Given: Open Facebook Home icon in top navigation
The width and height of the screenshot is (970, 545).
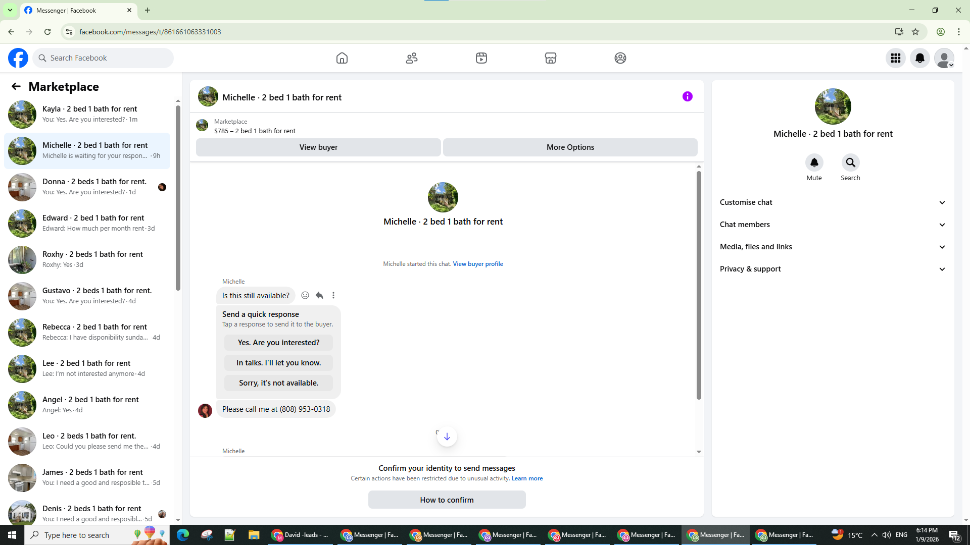Looking at the screenshot, I should 342,58.
